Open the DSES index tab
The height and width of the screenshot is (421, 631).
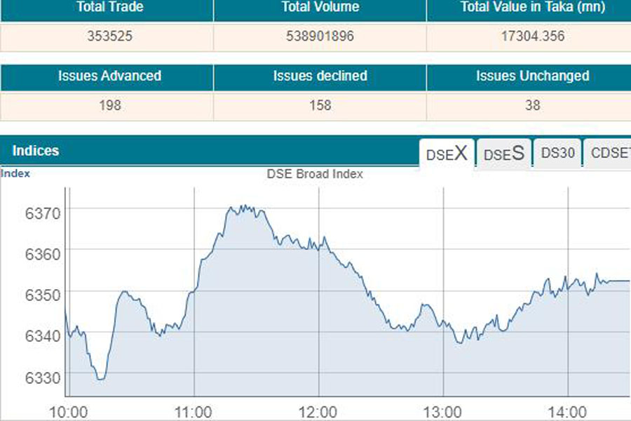point(504,154)
